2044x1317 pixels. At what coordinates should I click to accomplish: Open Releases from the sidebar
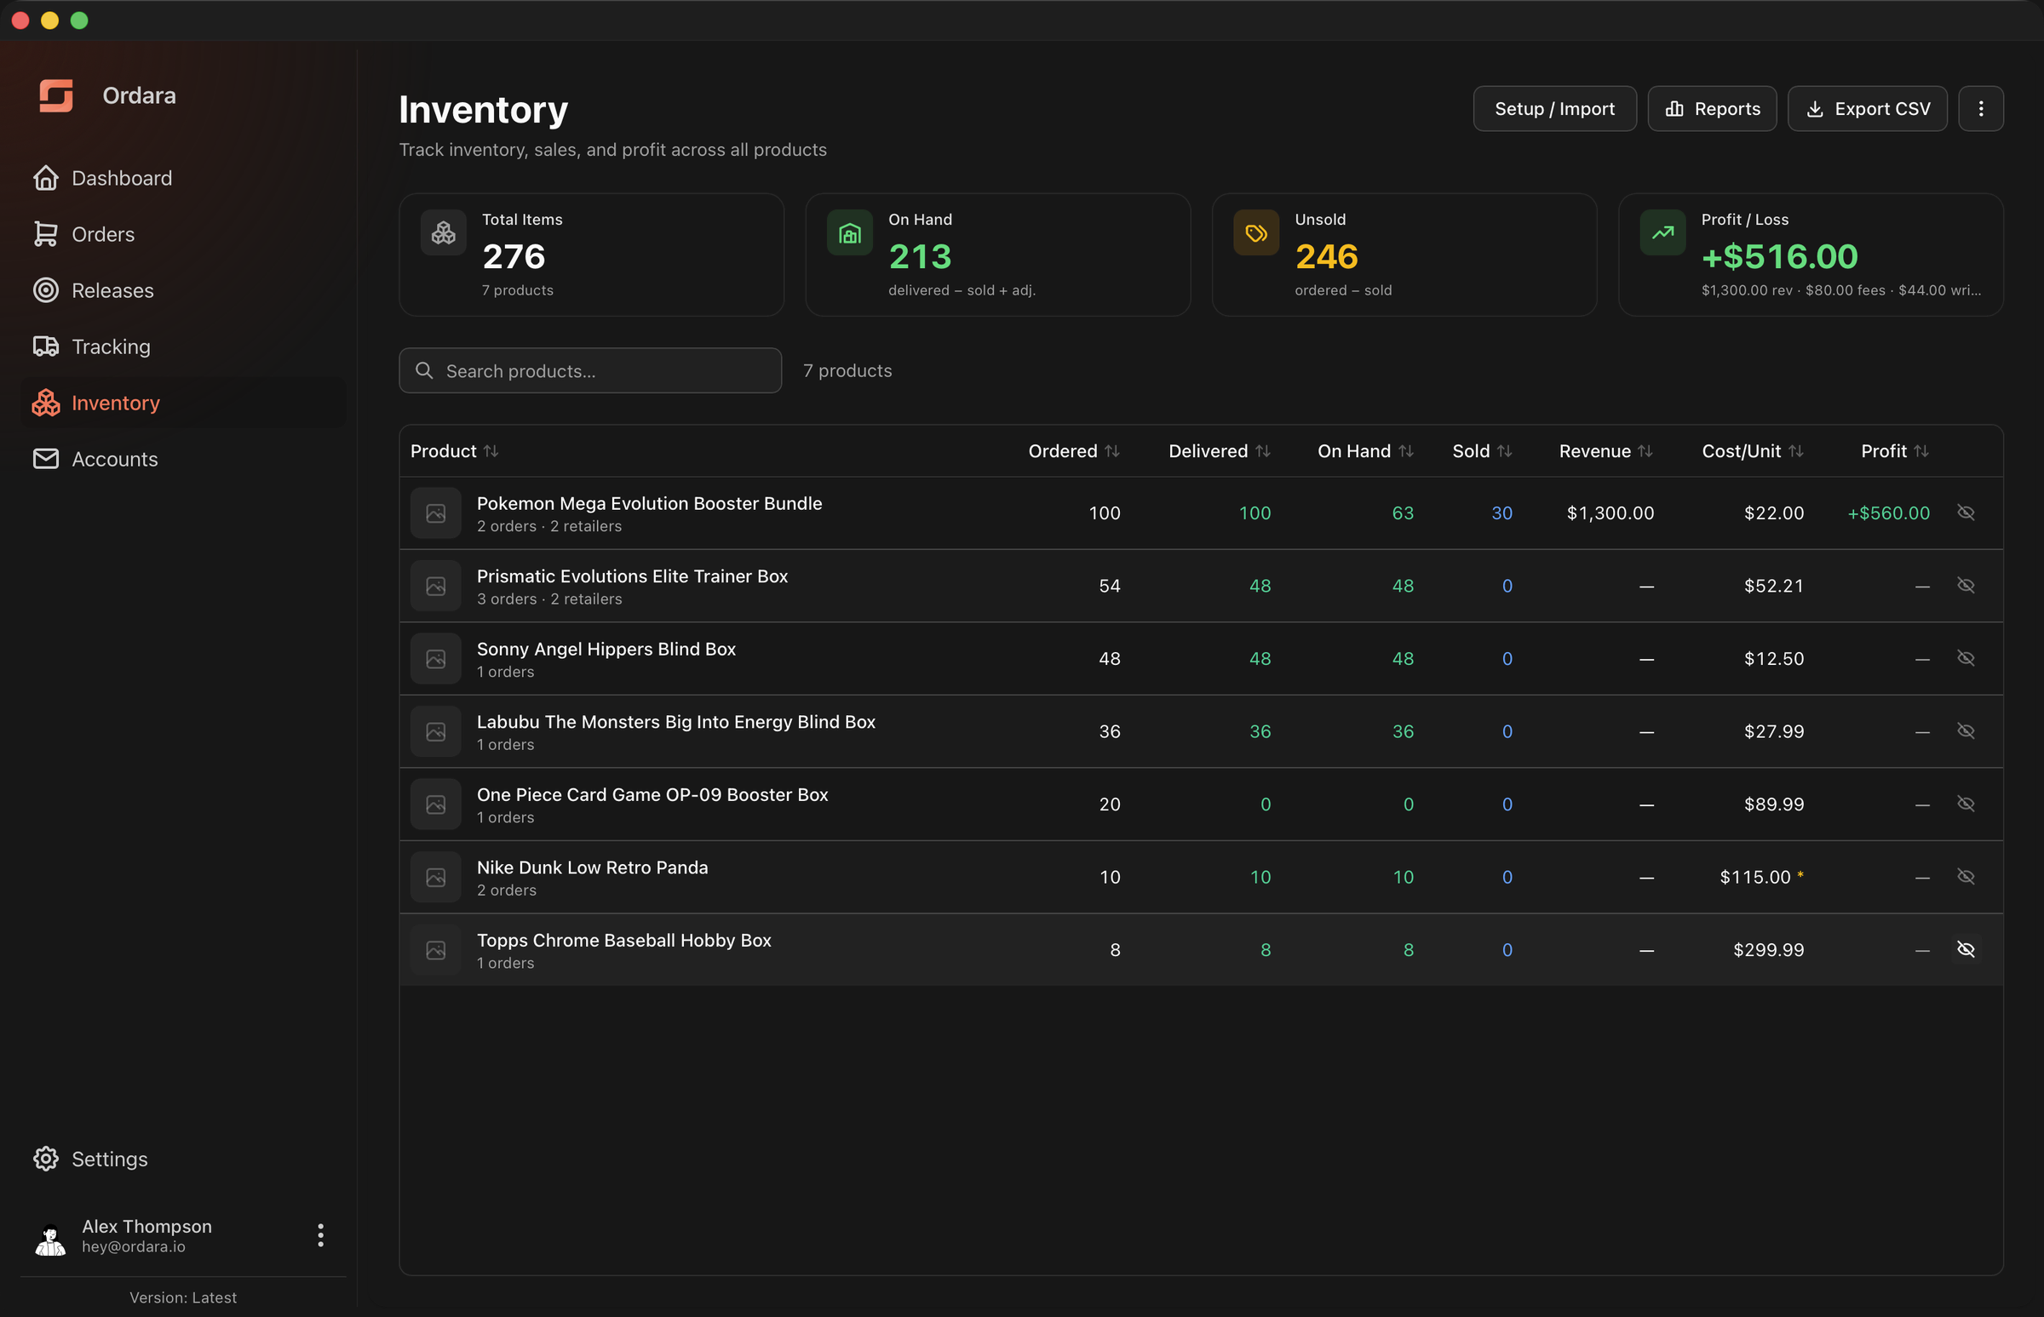click(x=183, y=291)
